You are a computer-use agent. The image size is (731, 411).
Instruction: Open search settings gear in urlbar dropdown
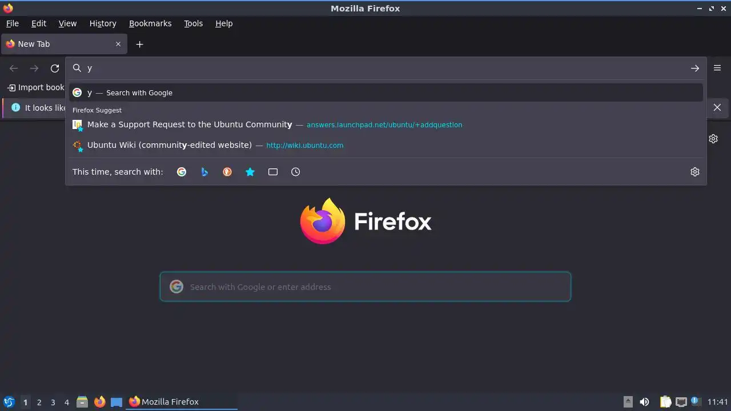coord(695,172)
